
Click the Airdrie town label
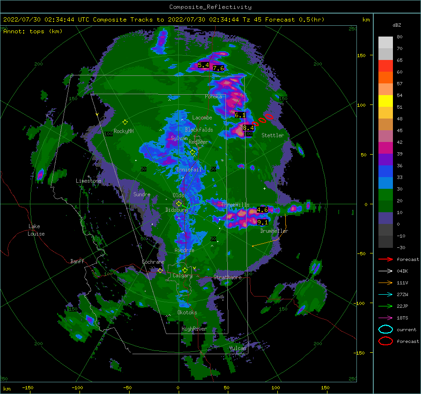(184, 250)
